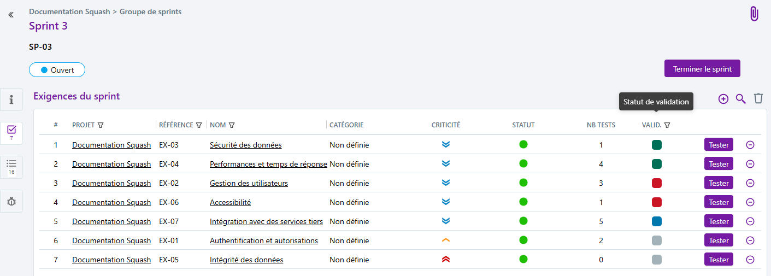
Task: Open sprint requirements checkbox icon with 7
Action: click(x=11, y=133)
